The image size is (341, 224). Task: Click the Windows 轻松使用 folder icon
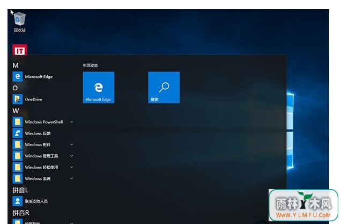pyautogui.click(x=17, y=168)
